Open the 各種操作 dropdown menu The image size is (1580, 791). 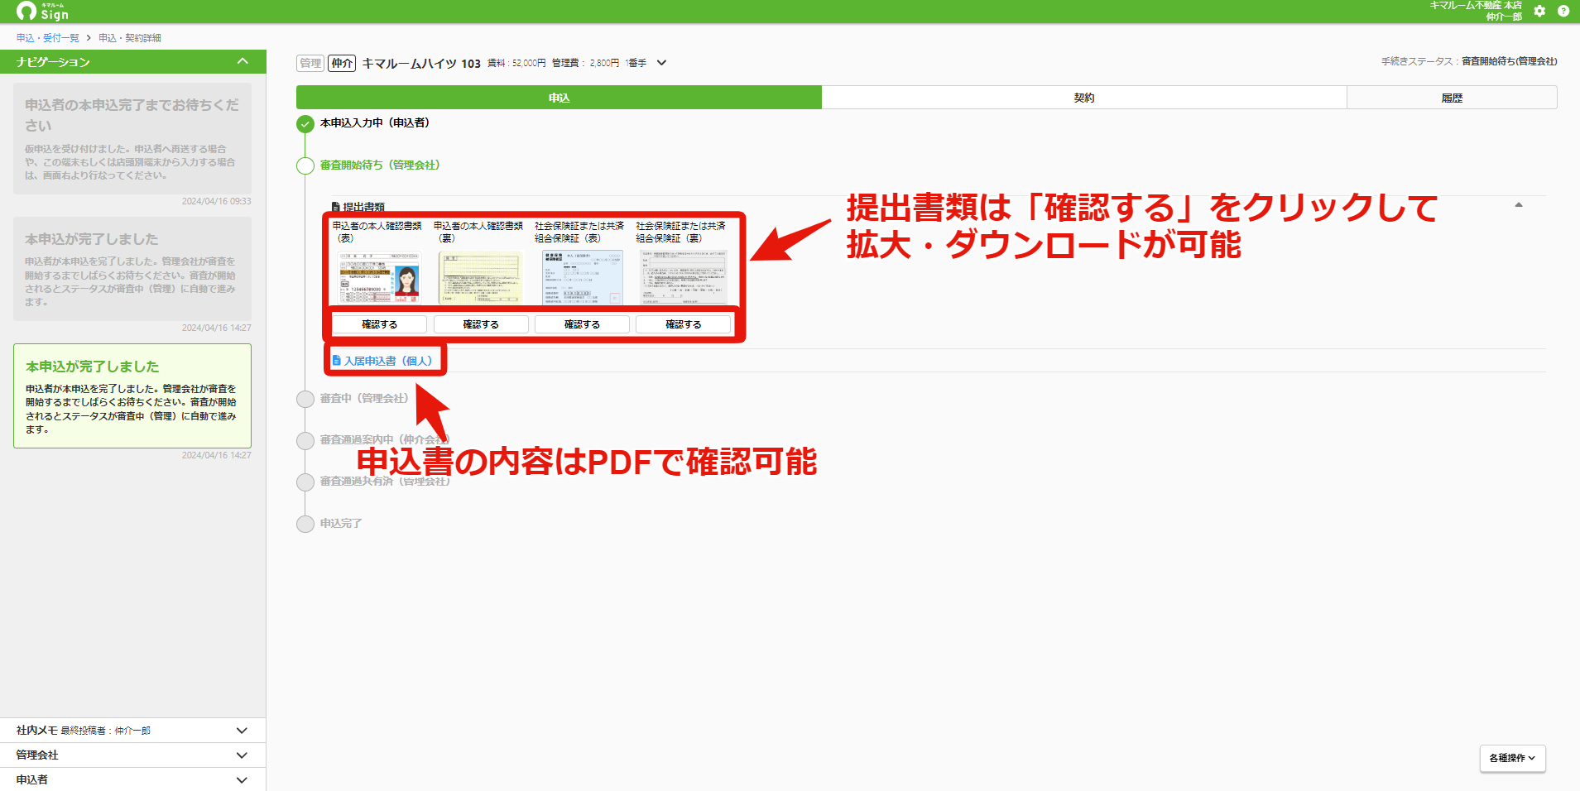[x=1512, y=758]
